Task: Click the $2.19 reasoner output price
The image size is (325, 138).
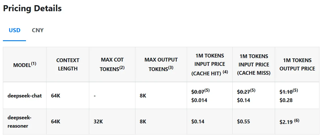Action: 286,122
